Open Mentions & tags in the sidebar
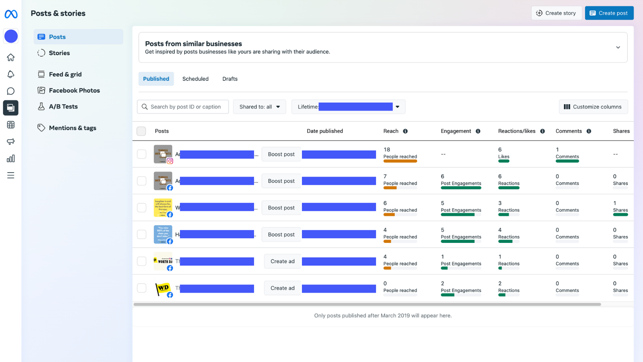This screenshot has width=643, height=362. [x=78, y=128]
